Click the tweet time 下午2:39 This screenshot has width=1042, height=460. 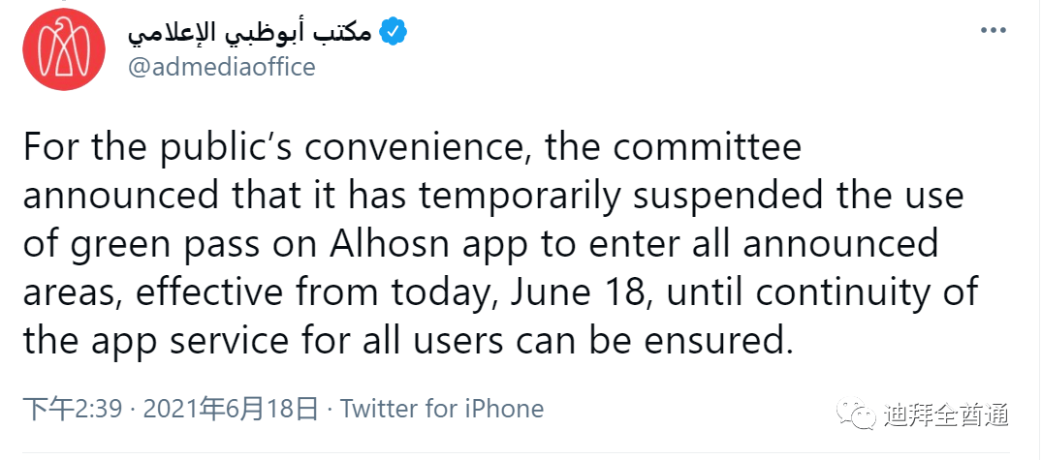tap(73, 409)
